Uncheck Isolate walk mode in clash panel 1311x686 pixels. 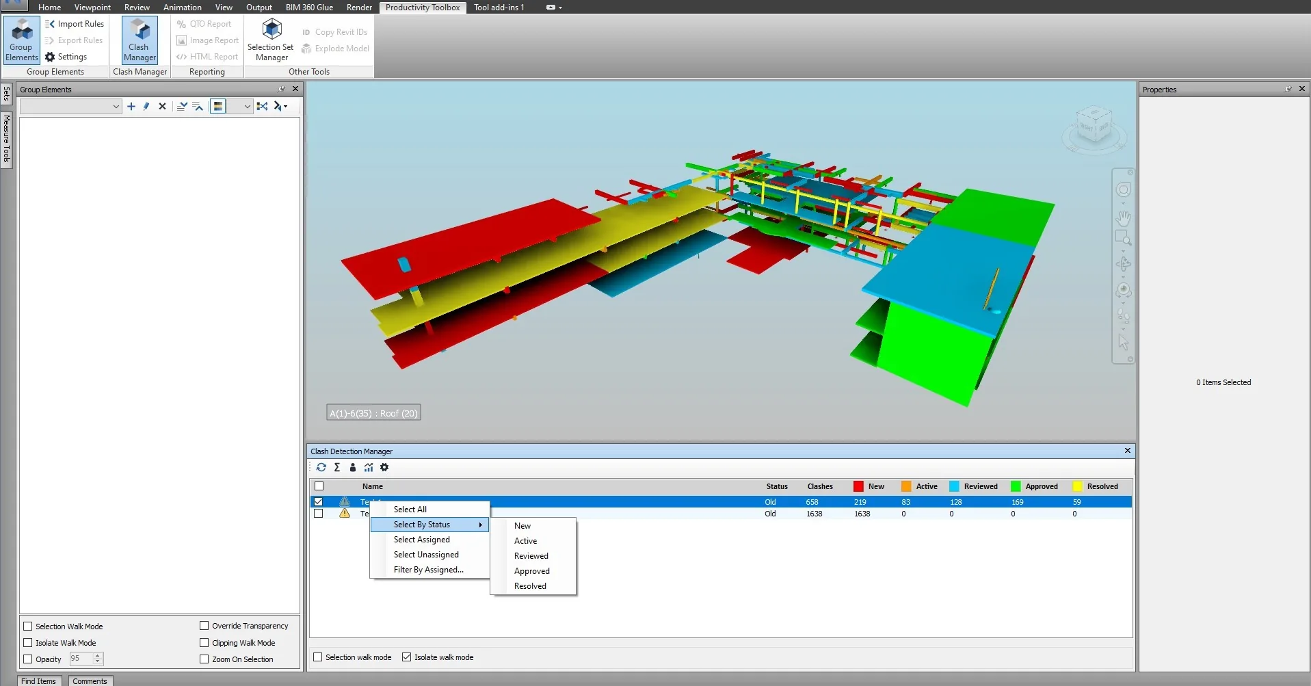pos(406,657)
